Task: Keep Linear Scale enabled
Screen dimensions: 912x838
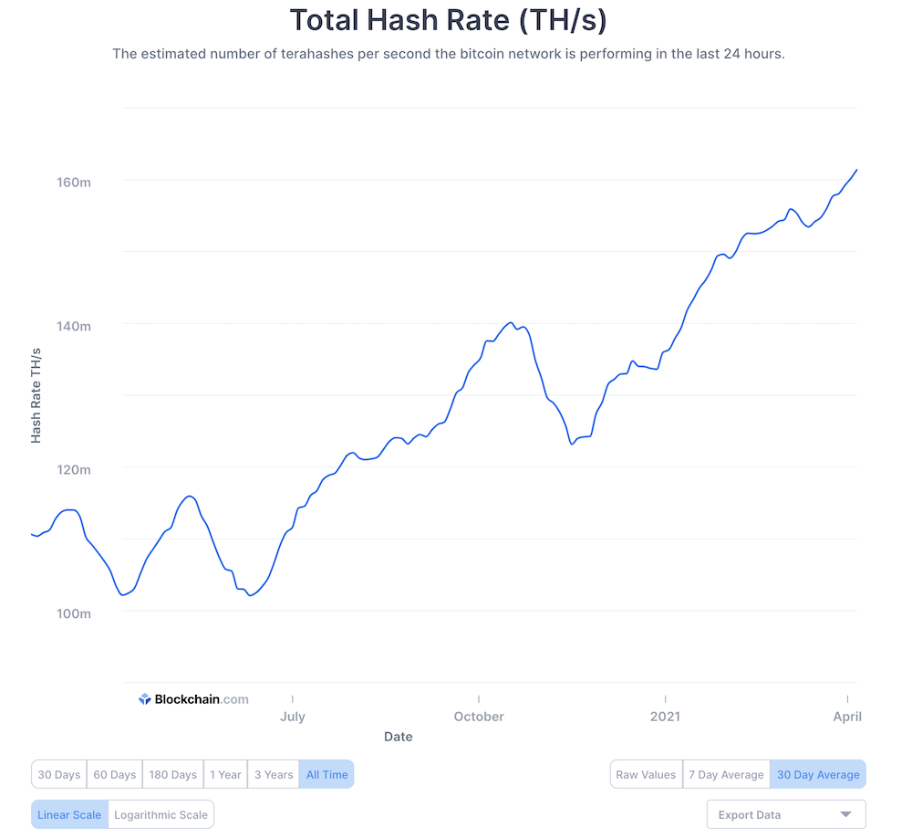Action: (68, 814)
